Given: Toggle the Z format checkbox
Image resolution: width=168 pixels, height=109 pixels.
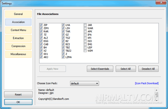Looking at the screenshot, I should point(63,54).
